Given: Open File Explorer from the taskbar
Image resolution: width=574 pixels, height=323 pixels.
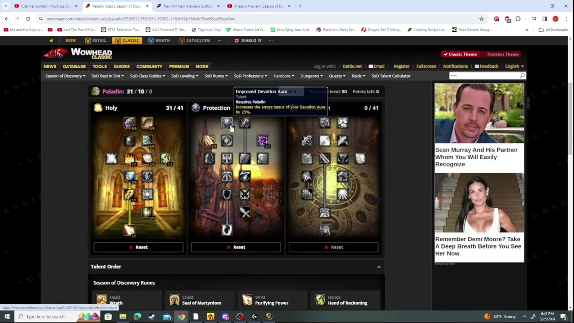Looking at the screenshot, I should coord(122,316).
